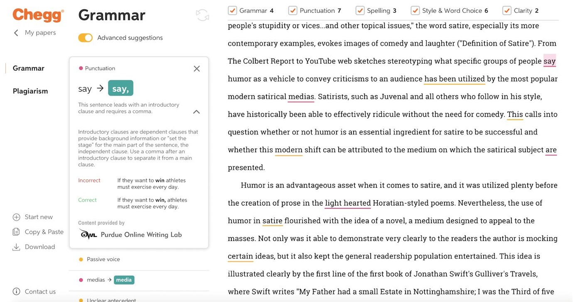Toggle the Advanced suggestions switch

tap(86, 38)
